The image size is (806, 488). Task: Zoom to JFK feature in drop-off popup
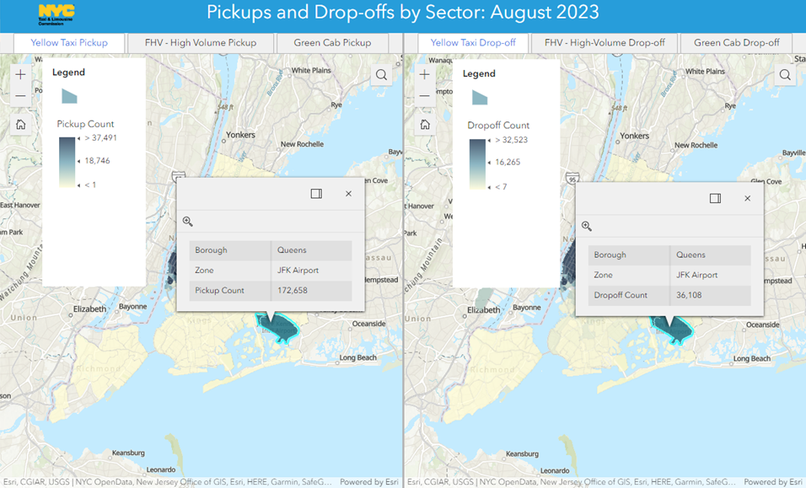click(x=587, y=226)
